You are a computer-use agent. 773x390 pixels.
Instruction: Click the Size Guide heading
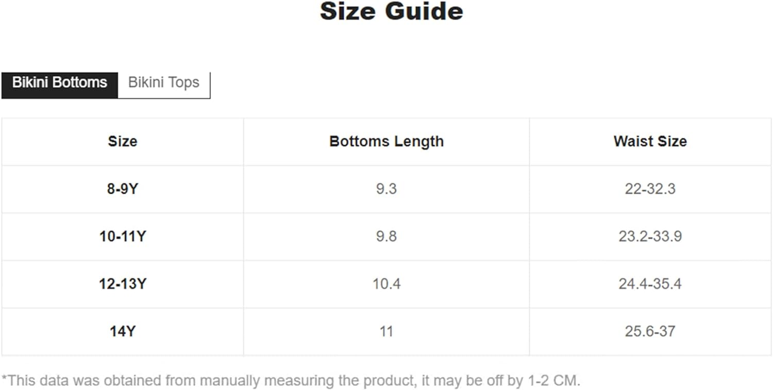click(392, 11)
